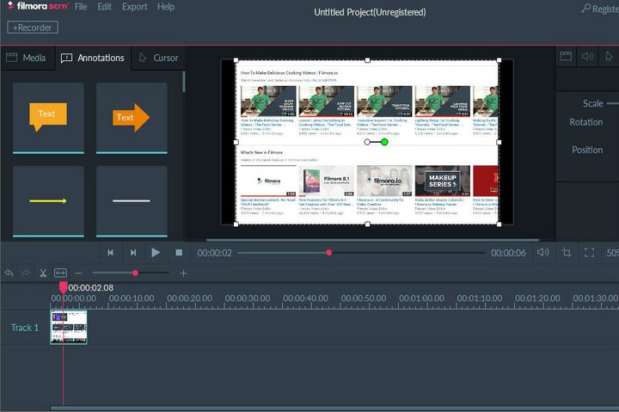619x412 pixels.
Task: Play the preview video
Action: tap(156, 252)
